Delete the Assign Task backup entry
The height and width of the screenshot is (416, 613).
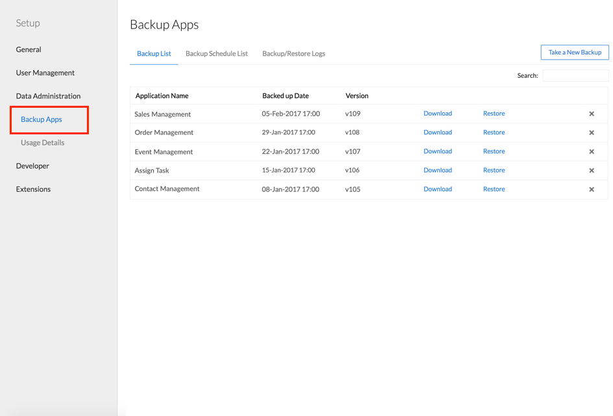click(591, 171)
